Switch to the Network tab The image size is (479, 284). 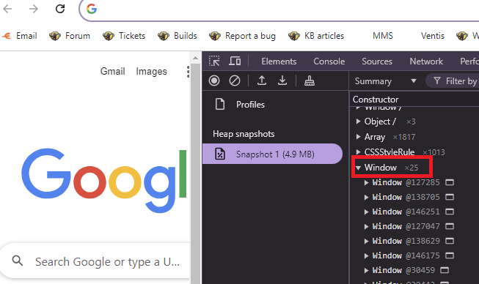[426, 61]
